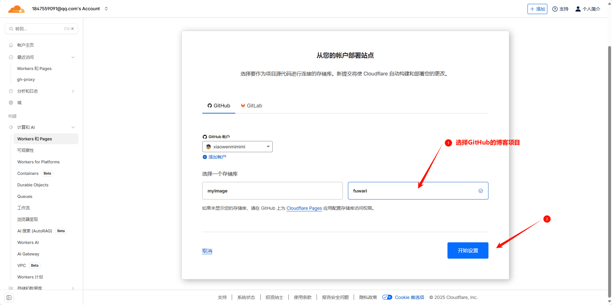This screenshot has height=305, width=612.
Task: Click the globe icon next to 域
Action: point(11,103)
